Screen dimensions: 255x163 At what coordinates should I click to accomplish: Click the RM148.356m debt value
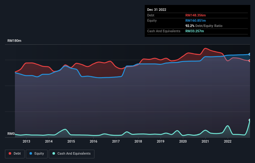[195, 15]
